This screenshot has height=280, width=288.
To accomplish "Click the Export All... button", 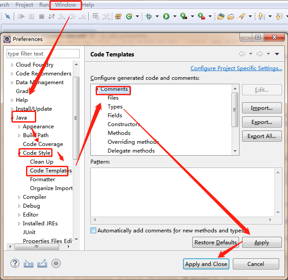I will point(262,136).
